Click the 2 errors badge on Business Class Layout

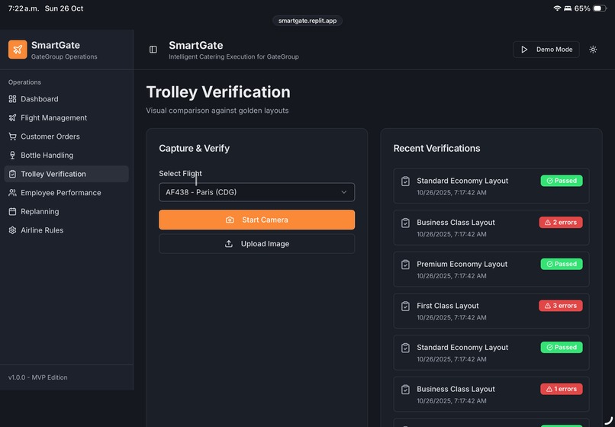coord(561,223)
